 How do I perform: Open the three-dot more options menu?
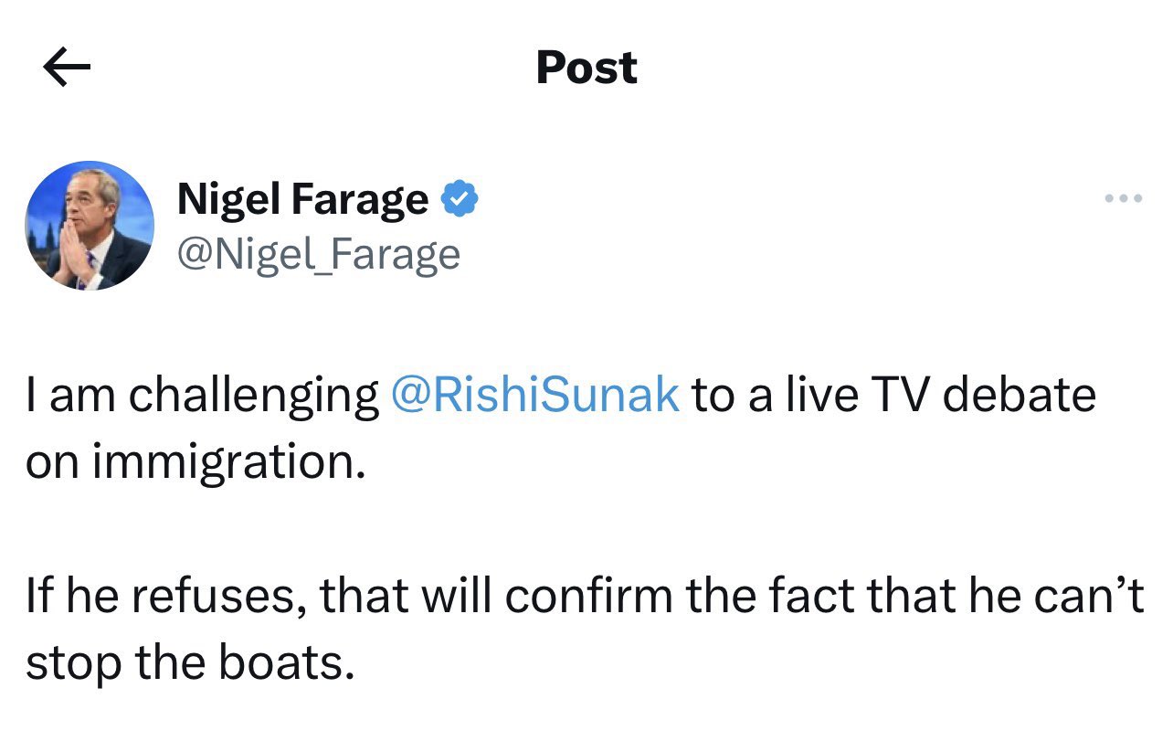1123,198
